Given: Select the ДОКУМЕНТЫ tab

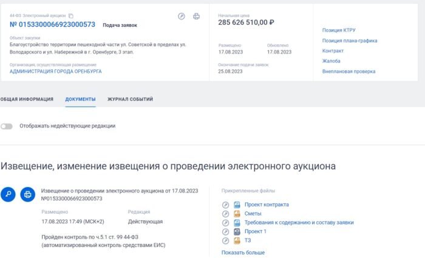Looking at the screenshot, I should point(80,99).
